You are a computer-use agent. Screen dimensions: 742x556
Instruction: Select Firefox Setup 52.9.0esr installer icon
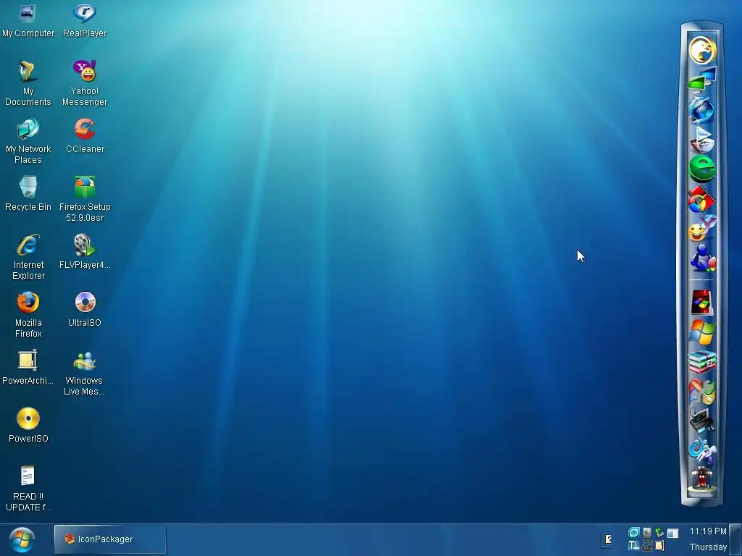tap(85, 198)
